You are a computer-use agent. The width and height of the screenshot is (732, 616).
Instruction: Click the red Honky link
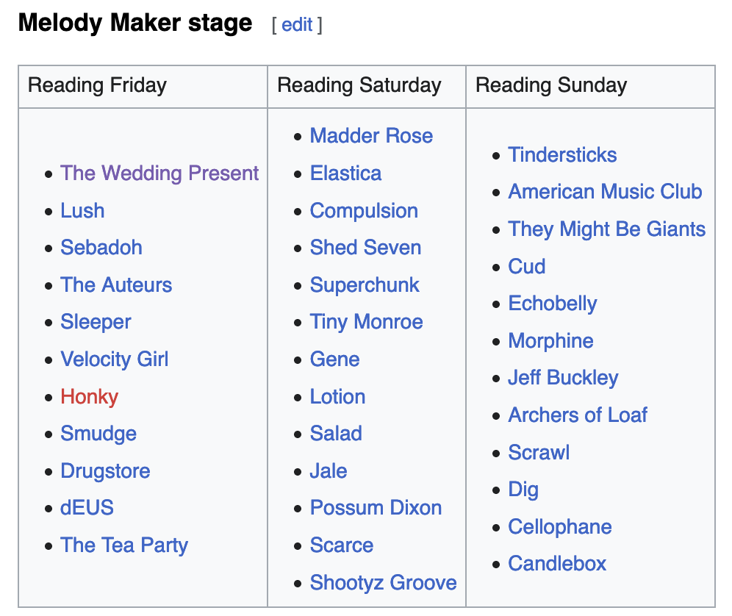89,397
